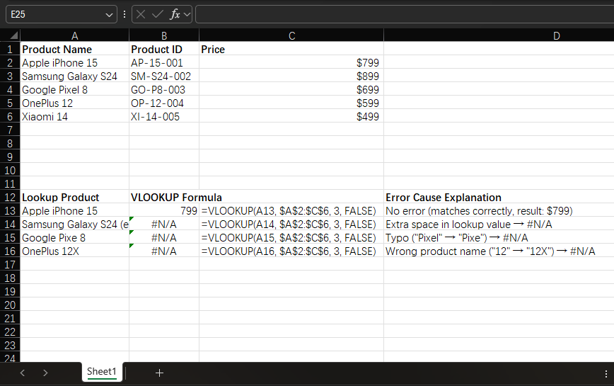614x386 pixels.
Task: Select cell with XI-14-005
Action: (164, 117)
